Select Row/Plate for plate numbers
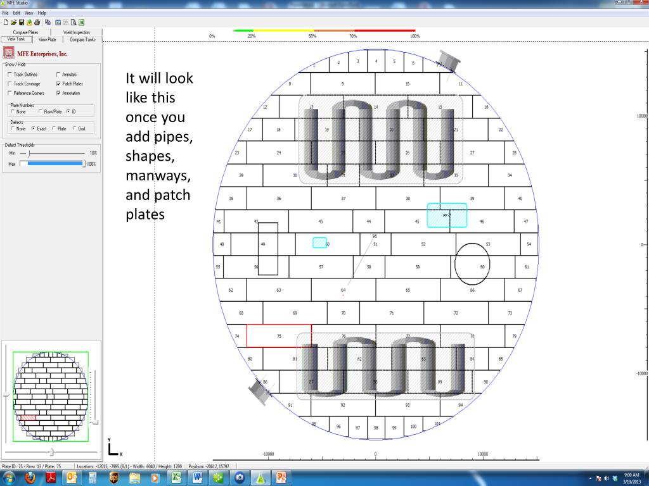Image resolution: width=649 pixels, height=486 pixels. [41, 111]
